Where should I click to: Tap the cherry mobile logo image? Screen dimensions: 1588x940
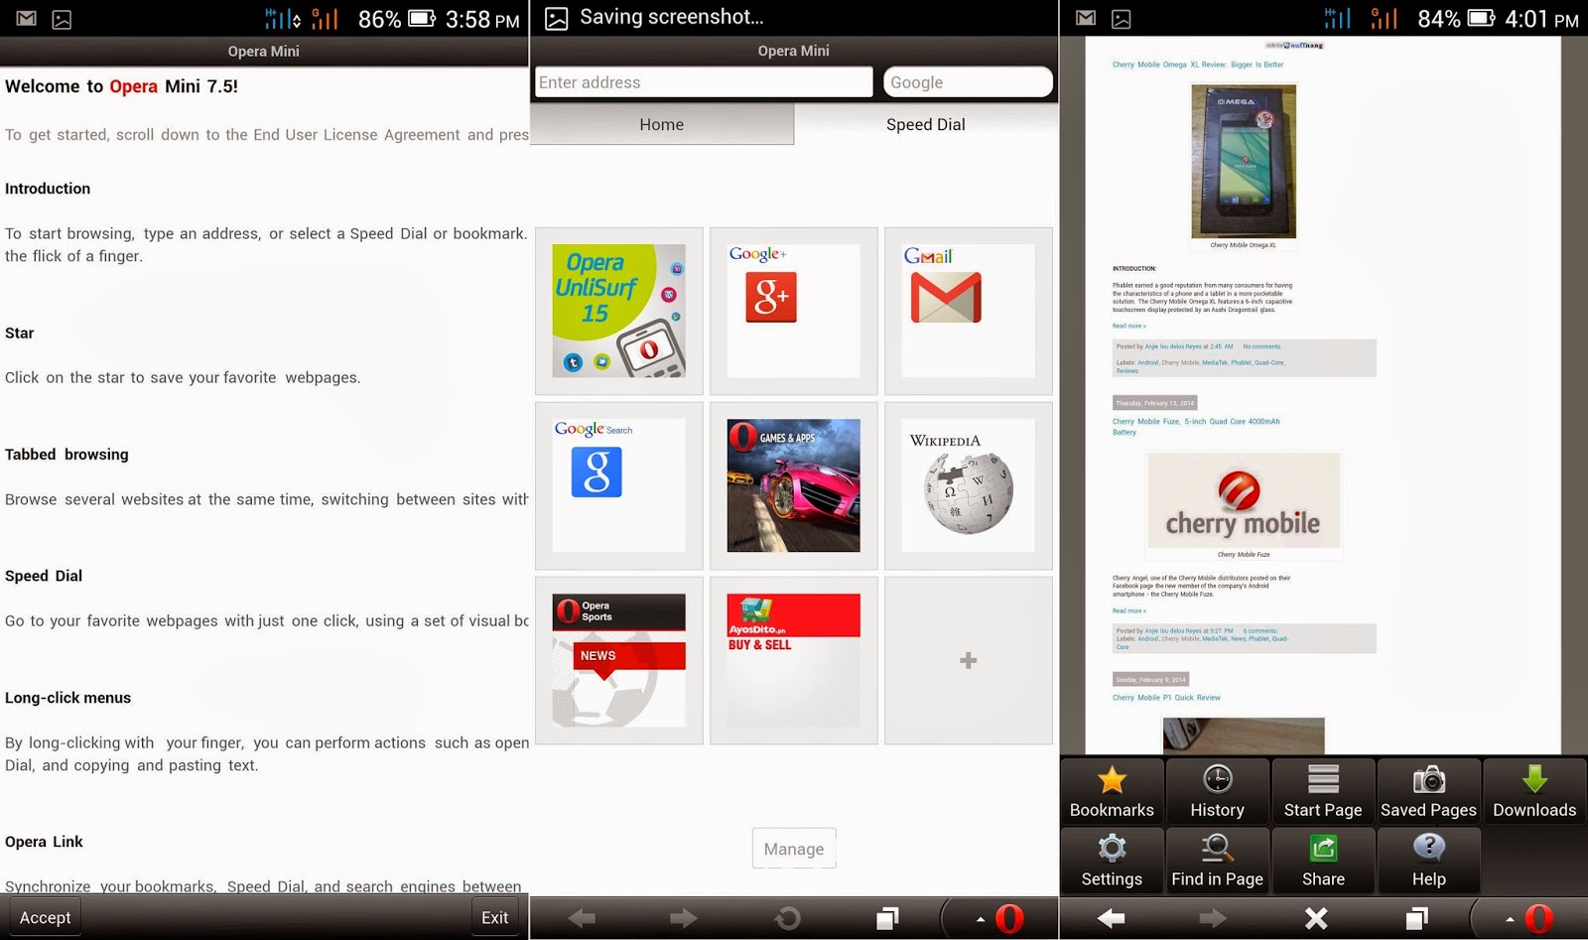click(1244, 499)
